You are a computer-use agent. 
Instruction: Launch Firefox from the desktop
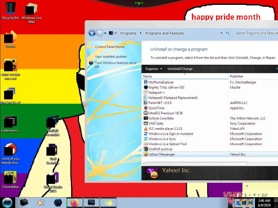point(11,39)
